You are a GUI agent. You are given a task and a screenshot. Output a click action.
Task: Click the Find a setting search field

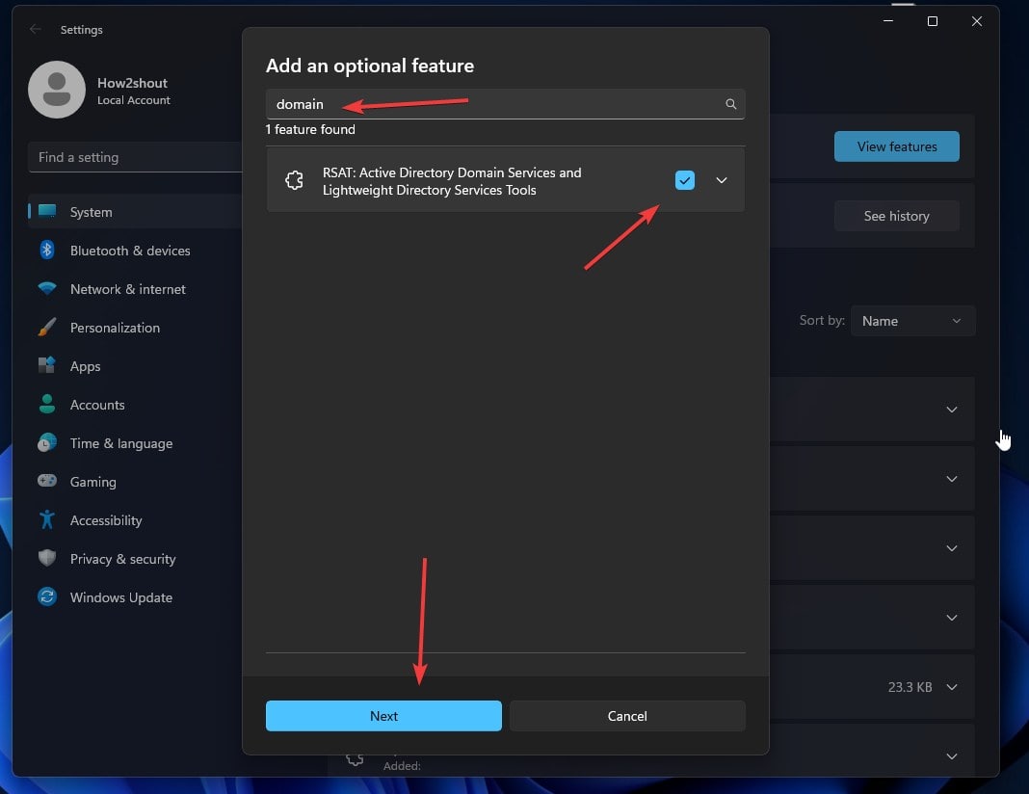click(135, 157)
